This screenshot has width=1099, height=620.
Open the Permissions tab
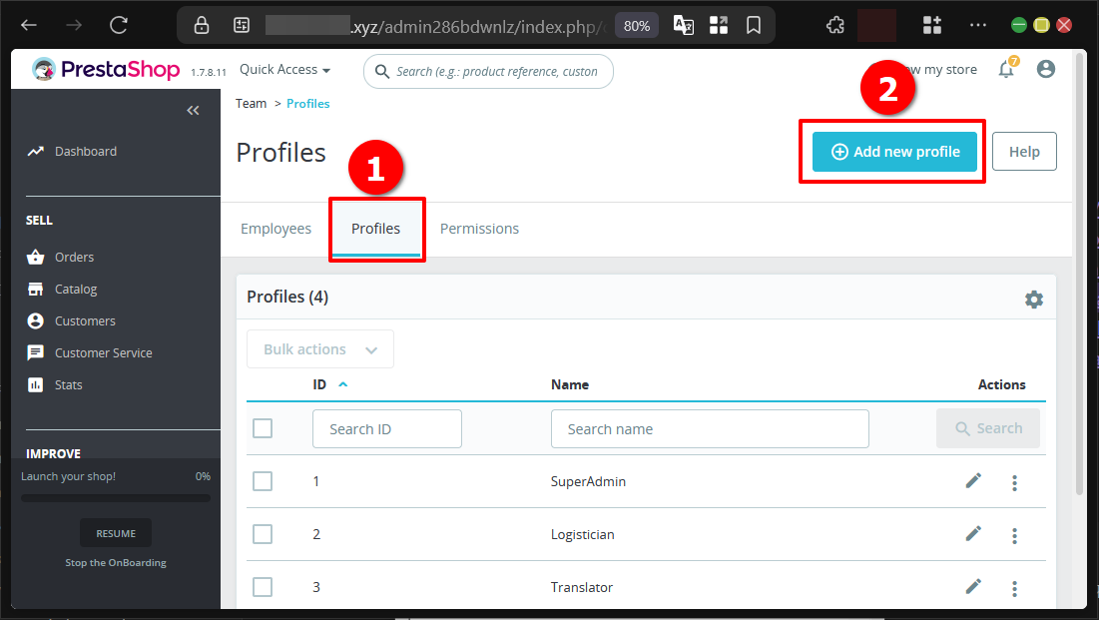tap(479, 228)
